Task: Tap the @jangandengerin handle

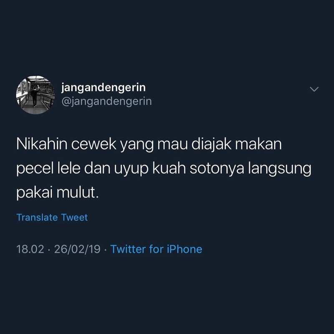Action: point(107,101)
